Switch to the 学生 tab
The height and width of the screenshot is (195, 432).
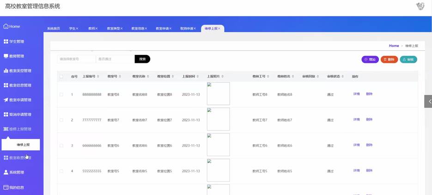(x=73, y=28)
